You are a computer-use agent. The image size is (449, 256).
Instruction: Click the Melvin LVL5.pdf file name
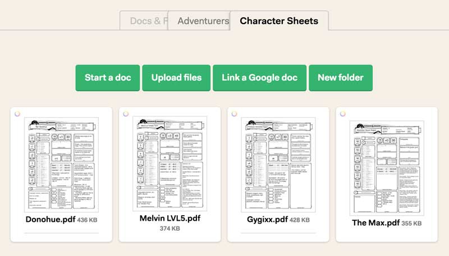point(170,218)
